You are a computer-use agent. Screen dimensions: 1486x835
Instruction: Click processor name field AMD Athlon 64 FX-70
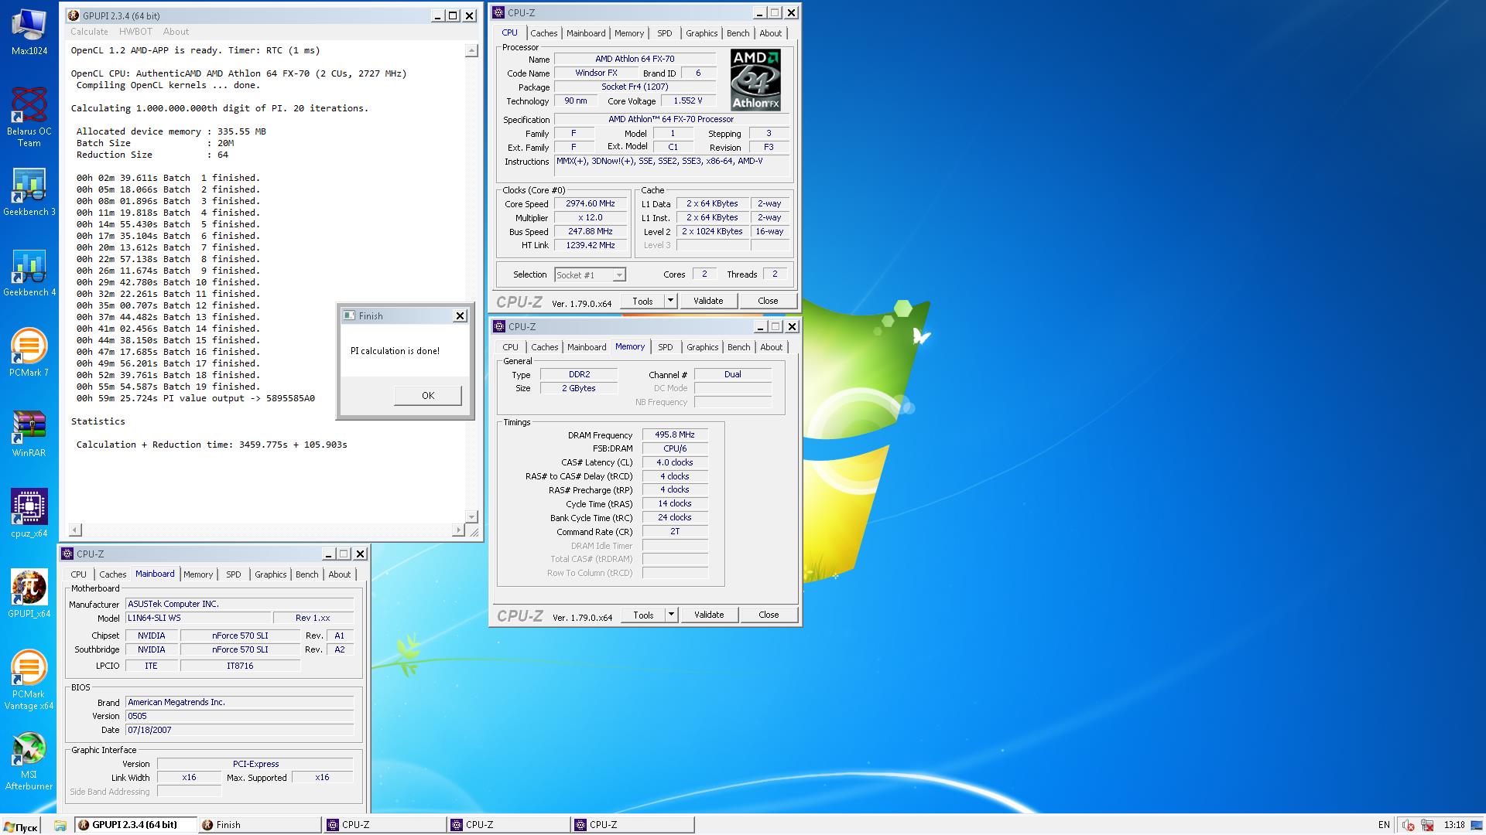tap(635, 59)
